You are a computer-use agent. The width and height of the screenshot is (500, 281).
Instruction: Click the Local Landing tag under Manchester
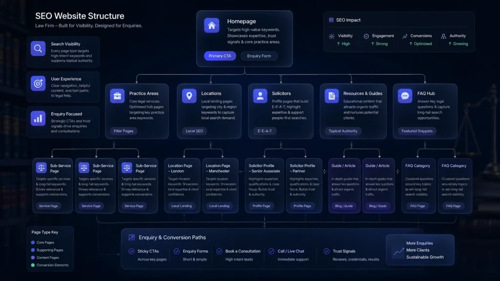219,206
